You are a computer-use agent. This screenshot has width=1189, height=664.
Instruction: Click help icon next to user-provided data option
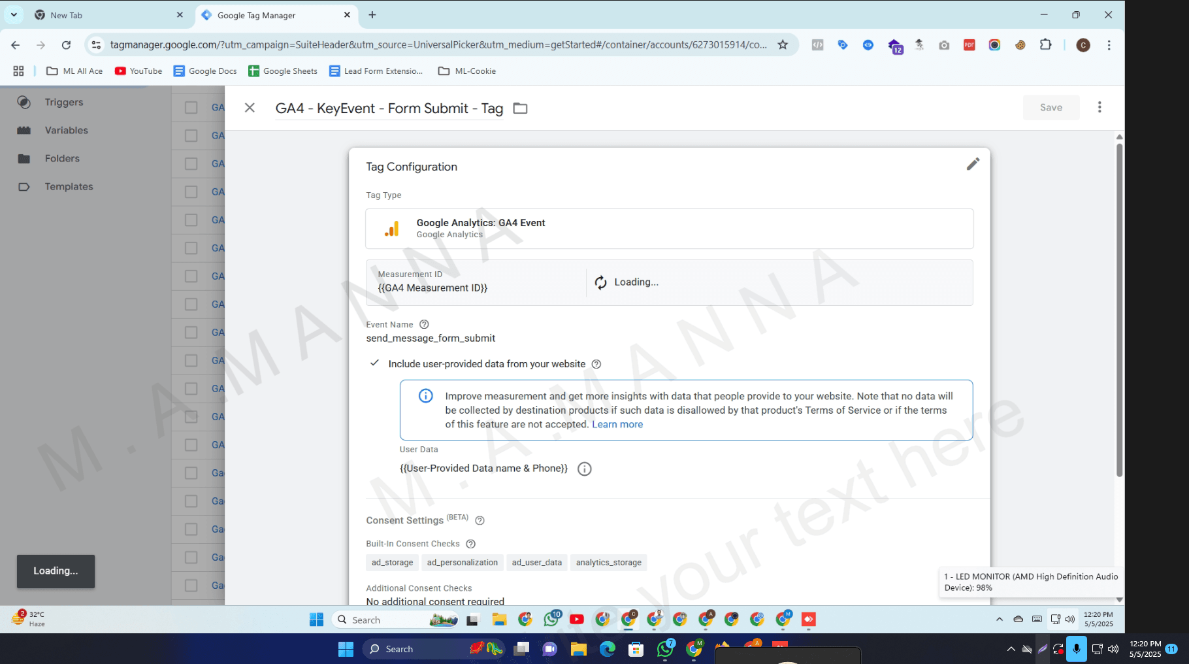click(x=596, y=365)
